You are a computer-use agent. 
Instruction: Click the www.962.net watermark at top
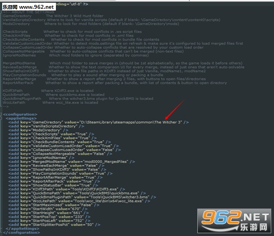point(29,7)
